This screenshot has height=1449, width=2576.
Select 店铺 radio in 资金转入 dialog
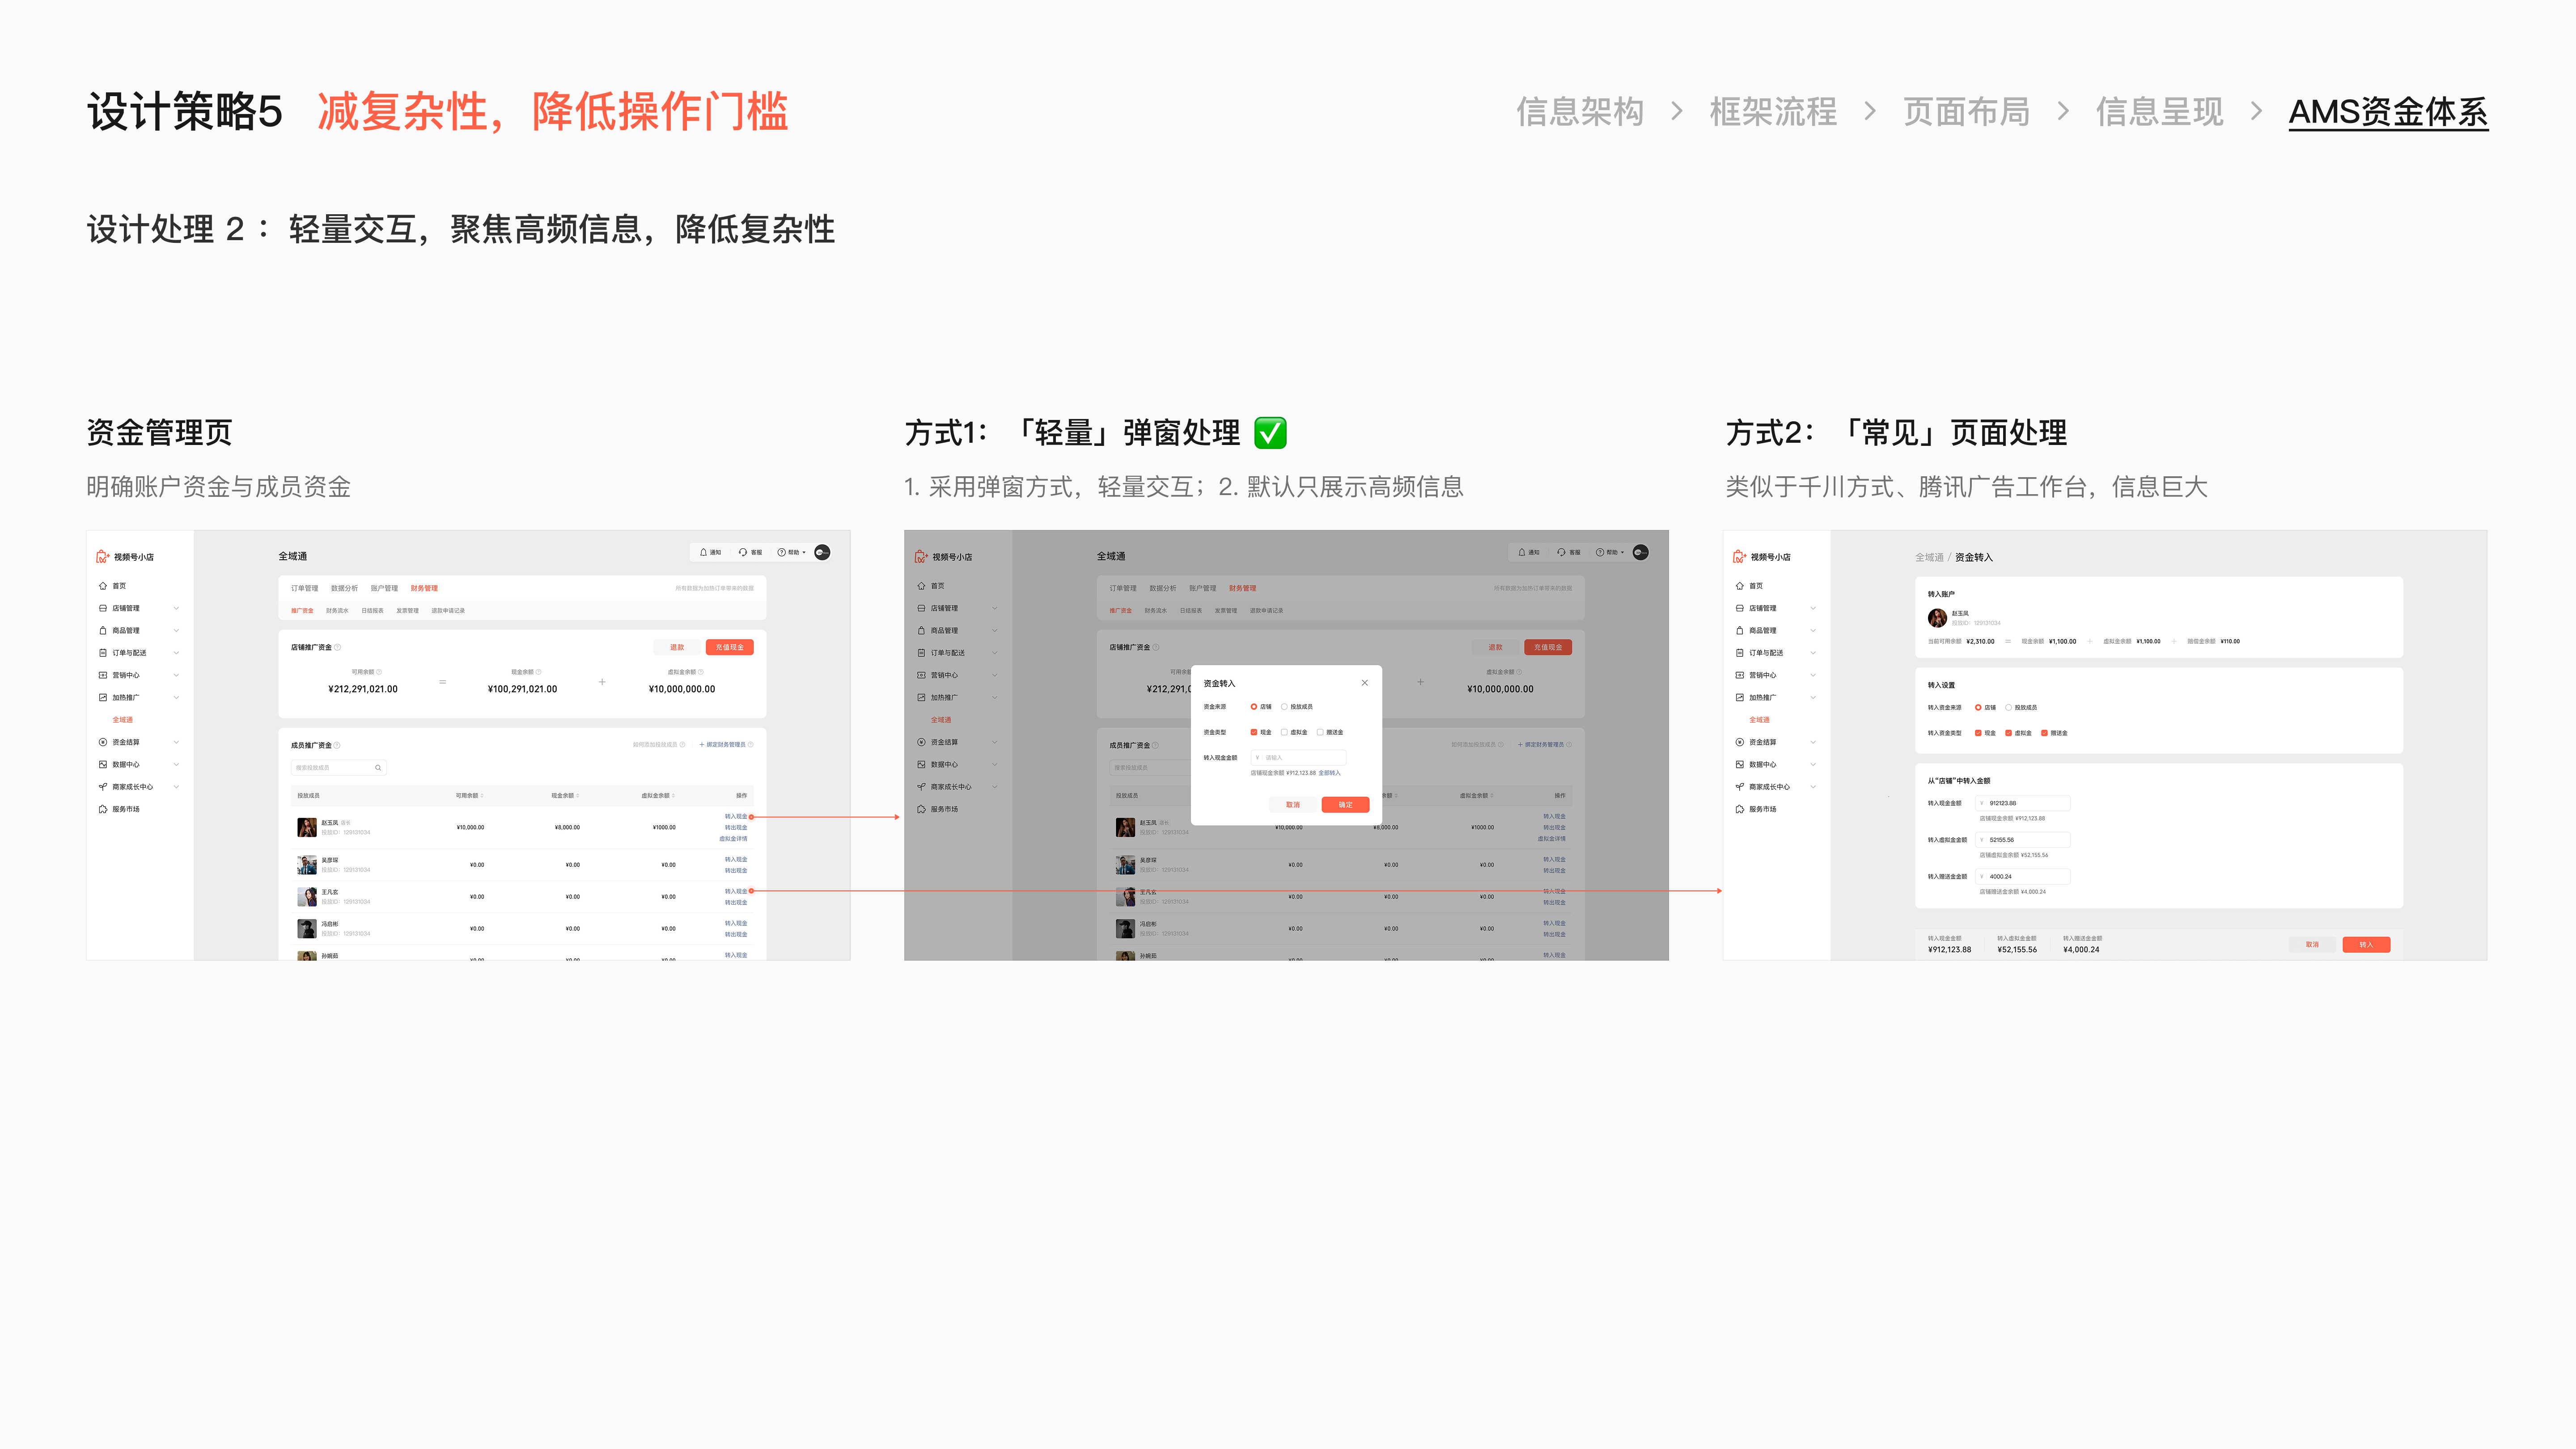point(1254,707)
